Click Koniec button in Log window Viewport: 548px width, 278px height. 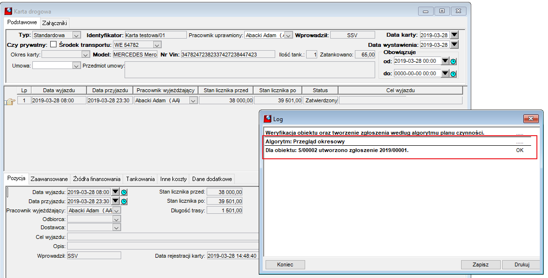pos(285,265)
